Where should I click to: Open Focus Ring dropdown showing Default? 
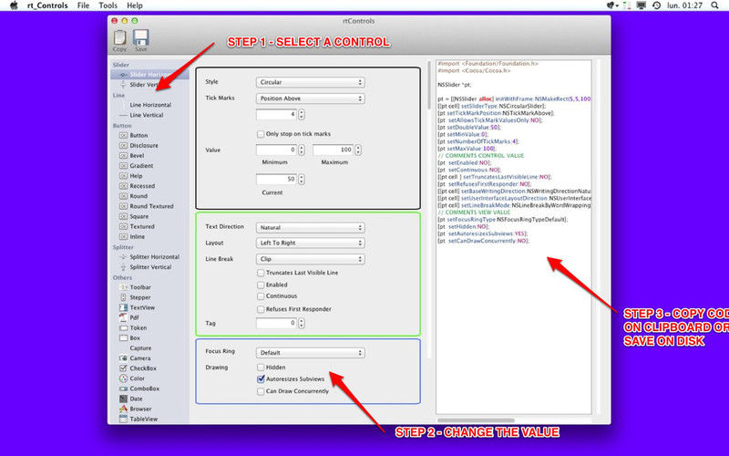[x=310, y=353]
